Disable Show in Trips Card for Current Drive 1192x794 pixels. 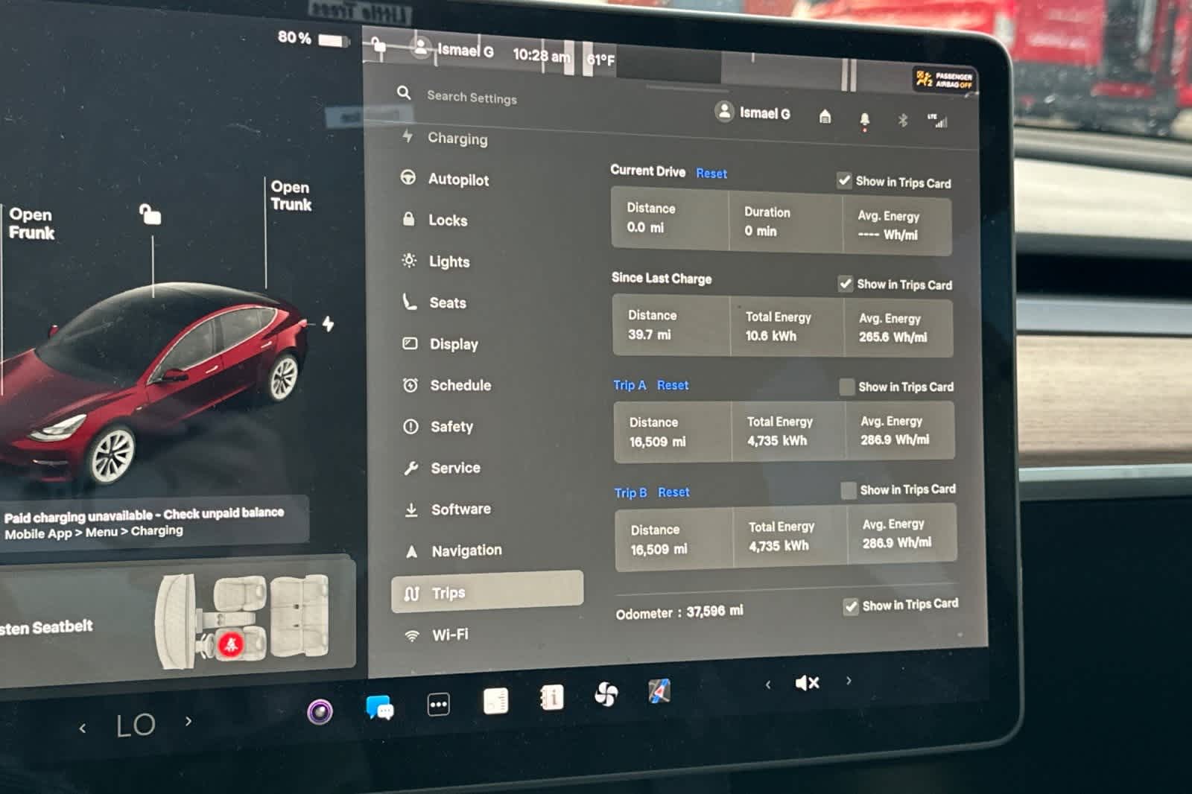click(x=844, y=180)
